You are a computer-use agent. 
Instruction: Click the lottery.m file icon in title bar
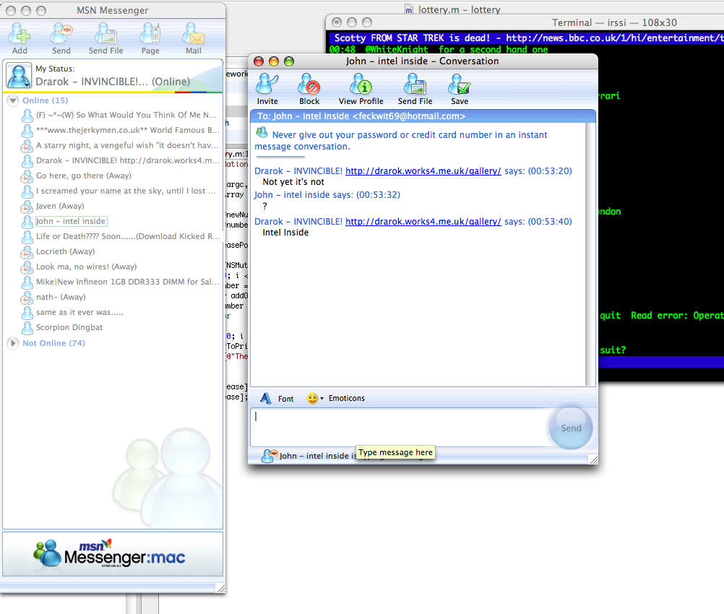coord(409,9)
